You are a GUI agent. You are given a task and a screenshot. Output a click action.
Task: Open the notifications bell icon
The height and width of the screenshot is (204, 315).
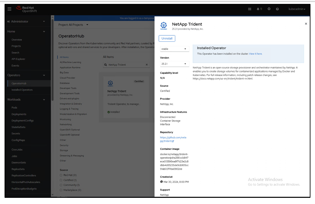click(x=259, y=9)
